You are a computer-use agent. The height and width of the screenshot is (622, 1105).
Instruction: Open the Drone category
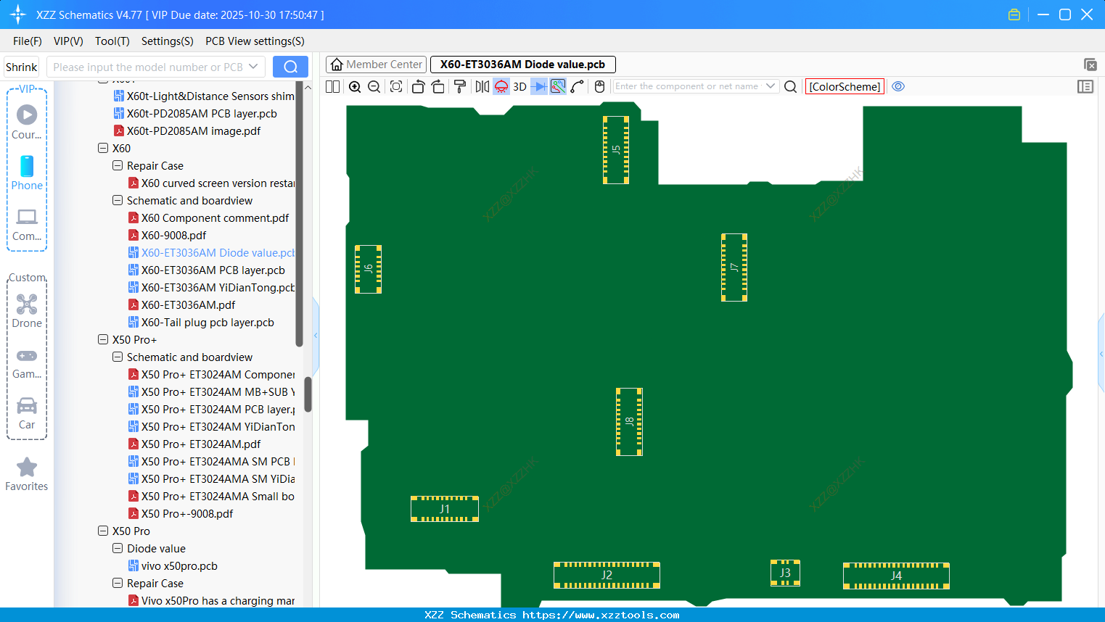click(27, 311)
